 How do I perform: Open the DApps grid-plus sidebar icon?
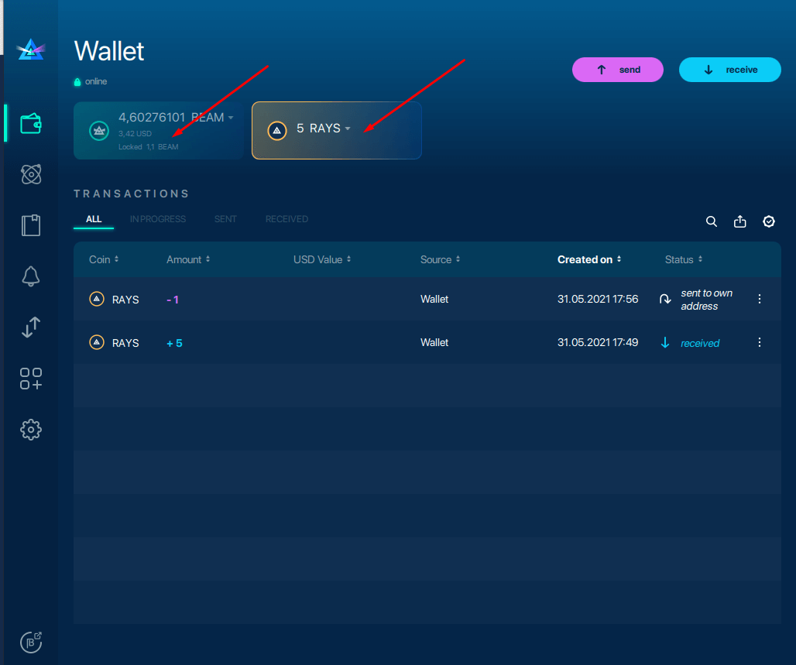coord(30,379)
